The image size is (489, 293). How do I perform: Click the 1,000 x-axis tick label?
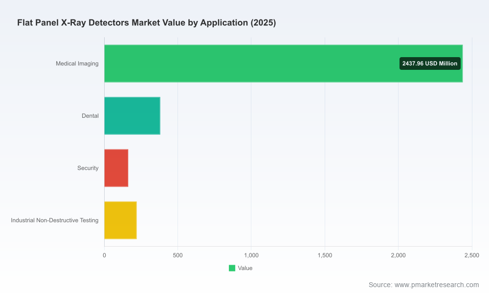(x=251, y=255)
